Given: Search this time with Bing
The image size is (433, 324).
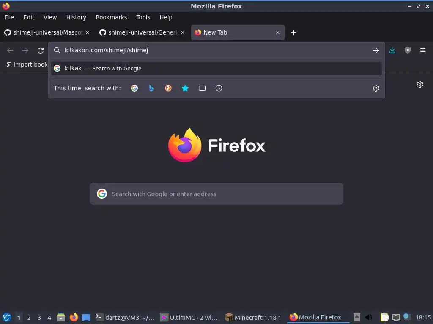Looking at the screenshot, I should click(x=151, y=88).
